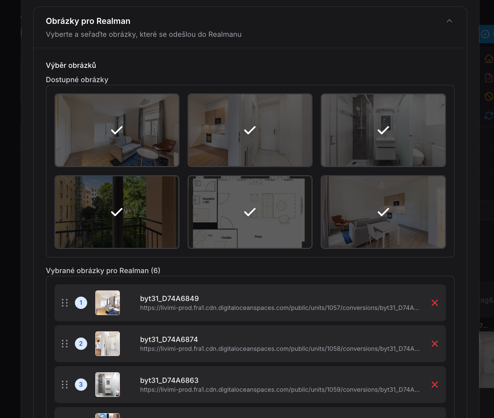The width and height of the screenshot is (494, 418).
Task: Remove byt31_D74A6849 from selected images
Action: click(435, 303)
